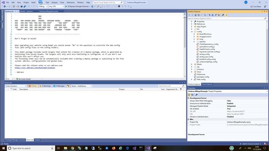Click the Task View taskbar icon
The height and width of the screenshot is (151, 269).
tap(58, 148)
